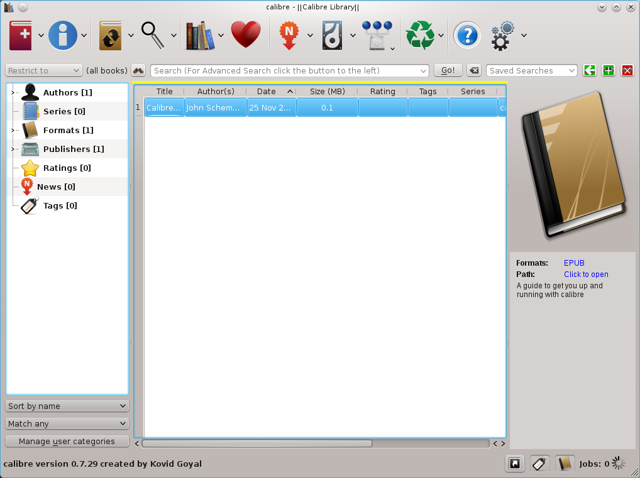Screen dimensions: 640x478
Task: Click in the main search input field
Action: (x=290, y=70)
